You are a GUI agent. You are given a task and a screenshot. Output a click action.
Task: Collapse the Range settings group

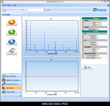click(83, 21)
